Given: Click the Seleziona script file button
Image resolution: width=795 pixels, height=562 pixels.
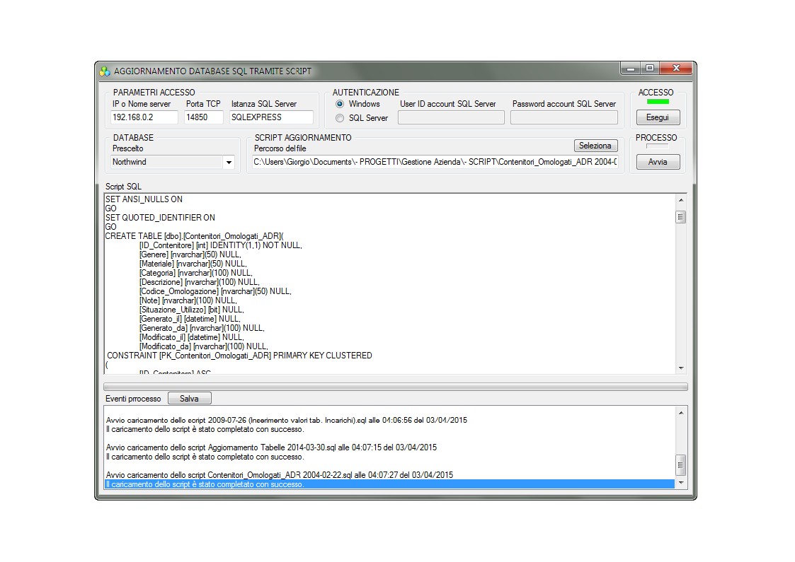Looking at the screenshot, I should click(596, 146).
